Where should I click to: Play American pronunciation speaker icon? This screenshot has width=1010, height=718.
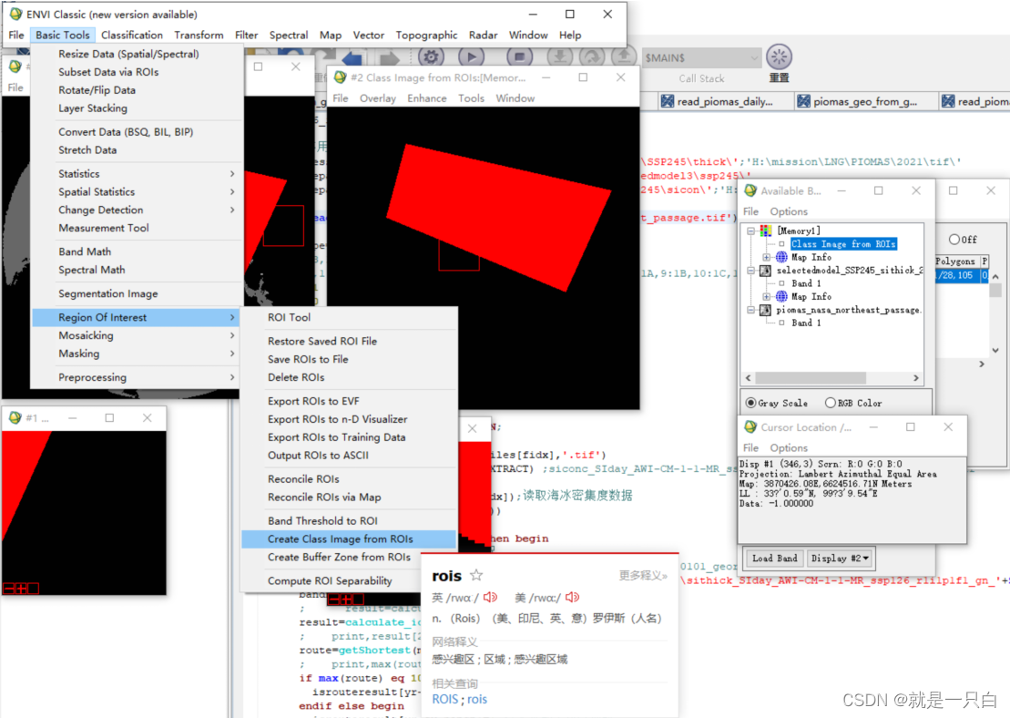pyautogui.click(x=572, y=598)
